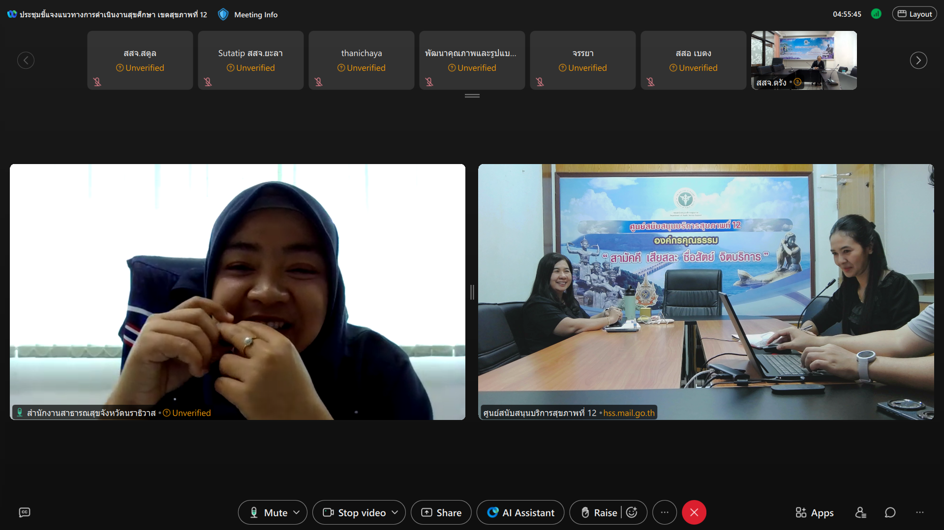The width and height of the screenshot is (944, 530).
Task: Open the Apps panel
Action: click(815, 512)
